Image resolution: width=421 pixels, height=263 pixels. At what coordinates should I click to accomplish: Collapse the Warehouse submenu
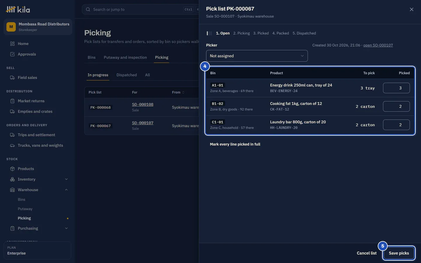click(66, 190)
